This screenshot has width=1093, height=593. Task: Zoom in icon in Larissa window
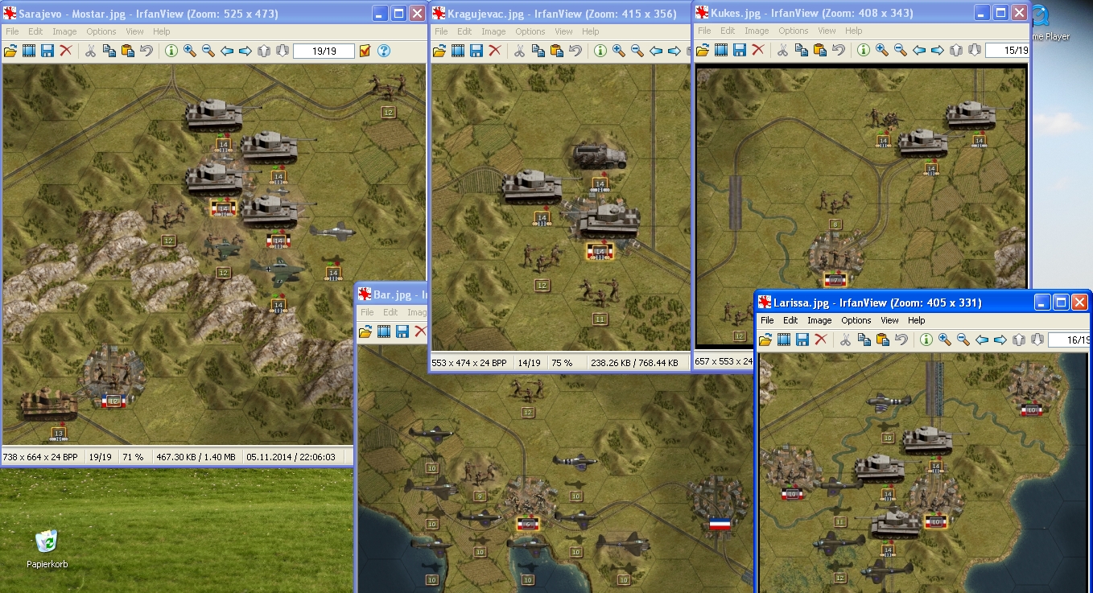click(945, 340)
